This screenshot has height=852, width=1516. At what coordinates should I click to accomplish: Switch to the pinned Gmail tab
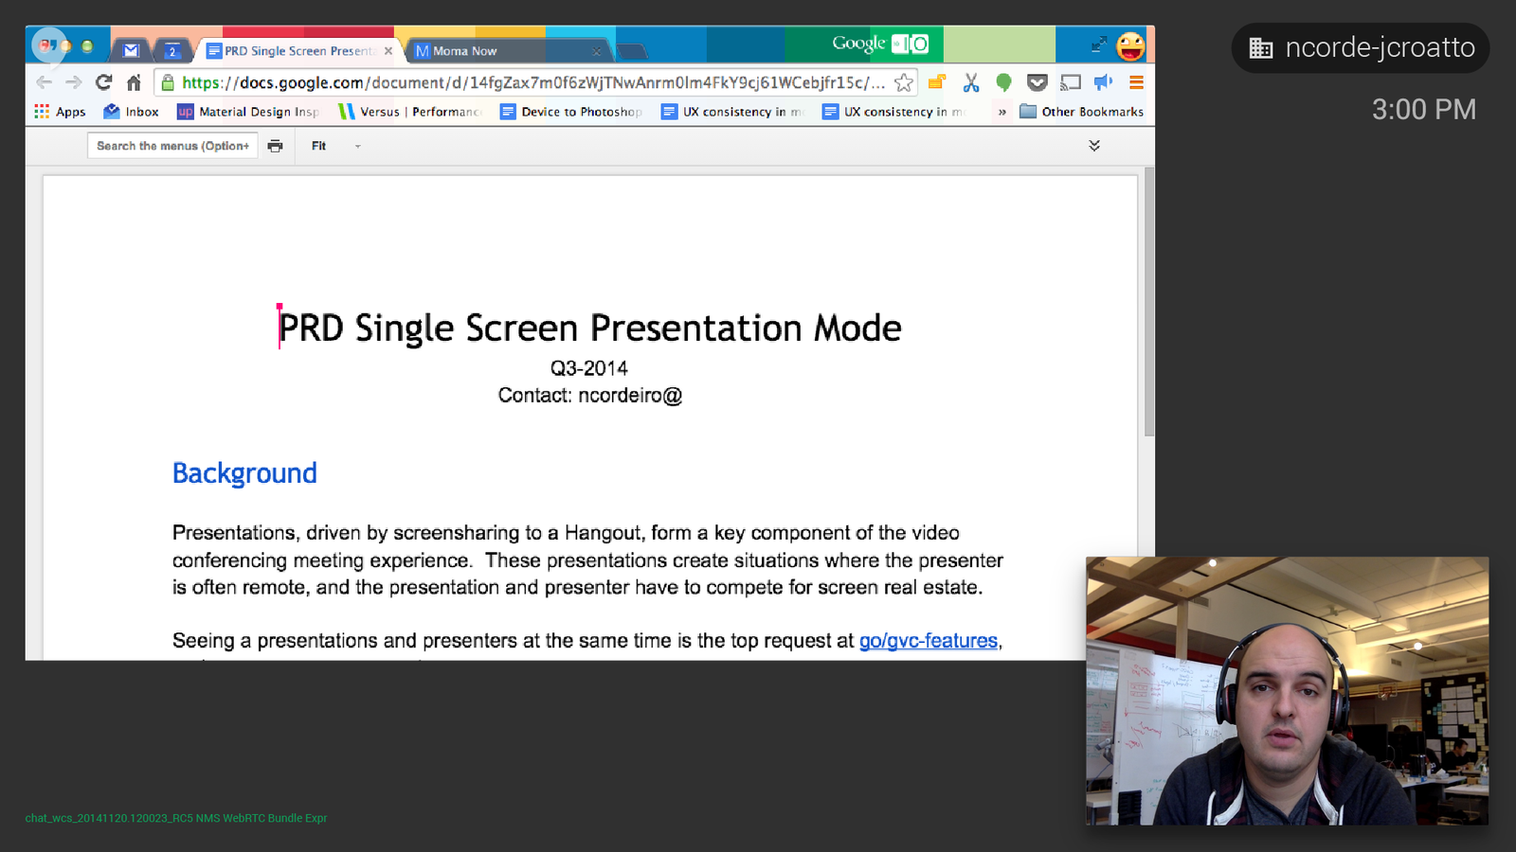click(x=131, y=51)
